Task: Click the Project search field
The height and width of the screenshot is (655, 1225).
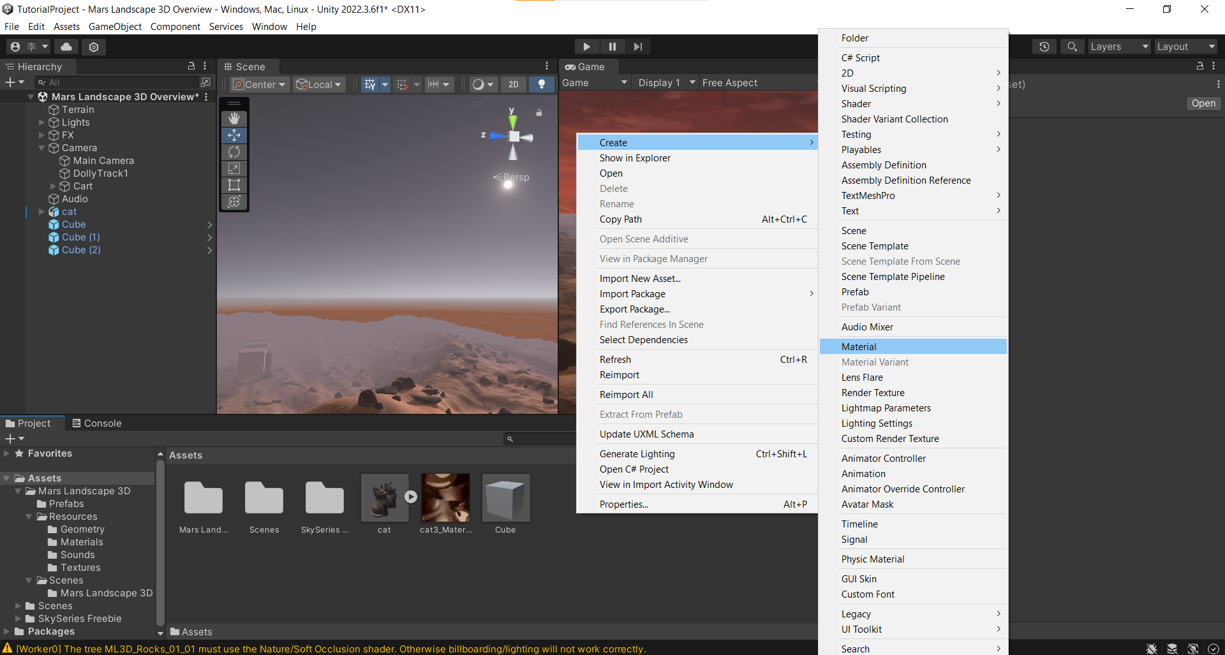Action: pyautogui.click(x=541, y=439)
